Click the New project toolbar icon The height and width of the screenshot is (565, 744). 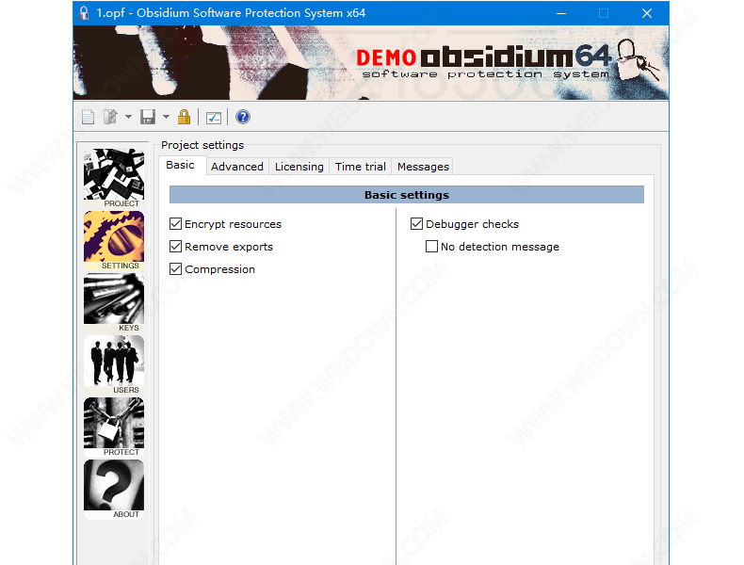pyautogui.click(x=88, y=117)
